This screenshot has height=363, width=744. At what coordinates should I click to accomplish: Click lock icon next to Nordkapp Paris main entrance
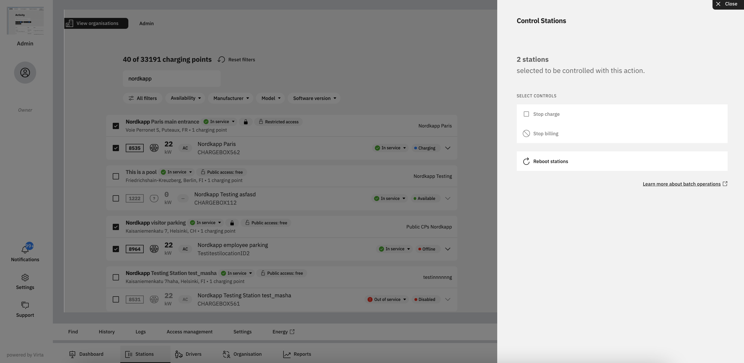click(x=245, y=122)
